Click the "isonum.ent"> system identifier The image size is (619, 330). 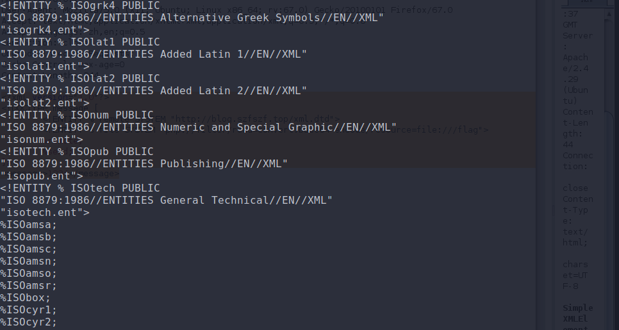click(42, 139)
